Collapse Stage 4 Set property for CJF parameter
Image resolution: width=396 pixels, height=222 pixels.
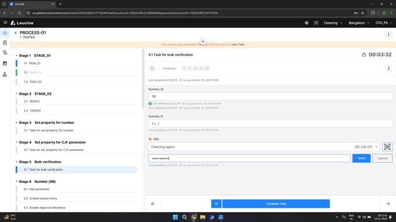[17, 142]
